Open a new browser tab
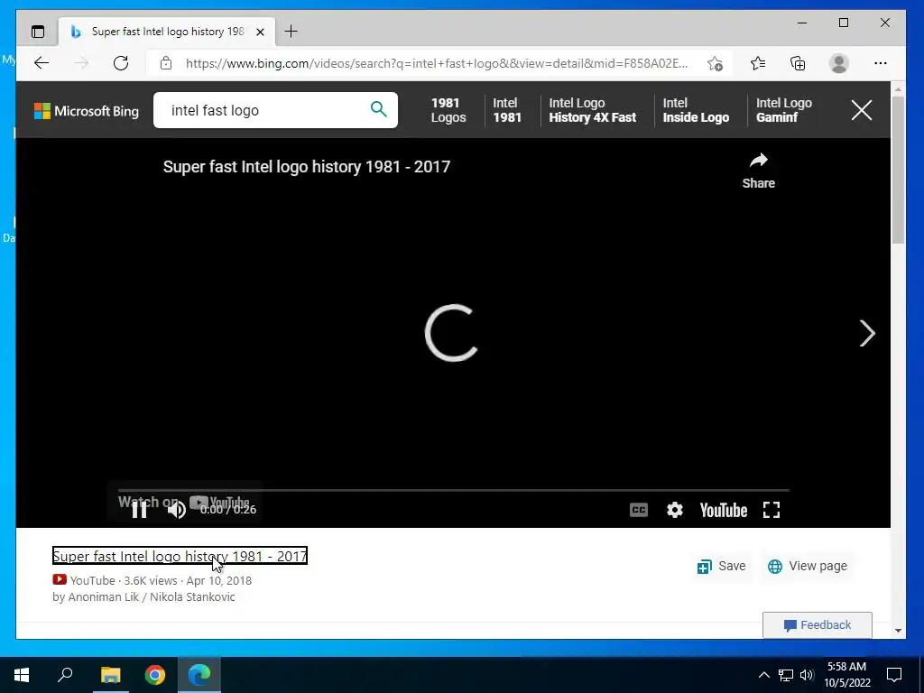The height and width of the screenshot is (693, 924). 291,32
